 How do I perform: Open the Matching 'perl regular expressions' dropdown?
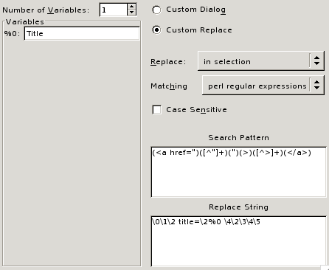pos(263,86)
